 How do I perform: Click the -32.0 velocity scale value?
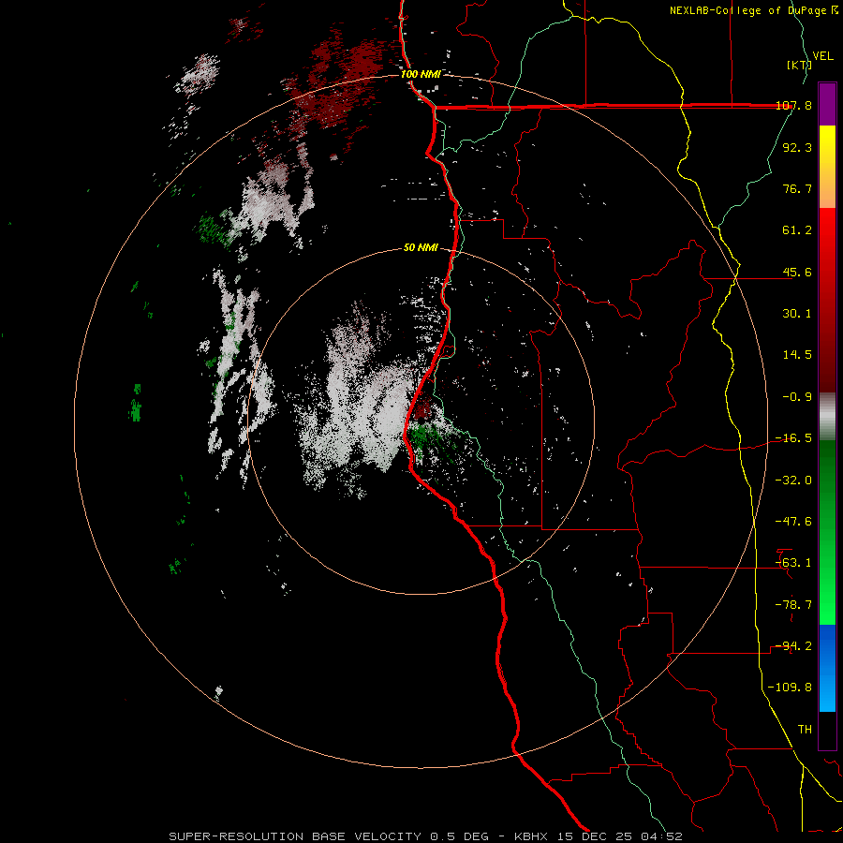click(793, 481)
